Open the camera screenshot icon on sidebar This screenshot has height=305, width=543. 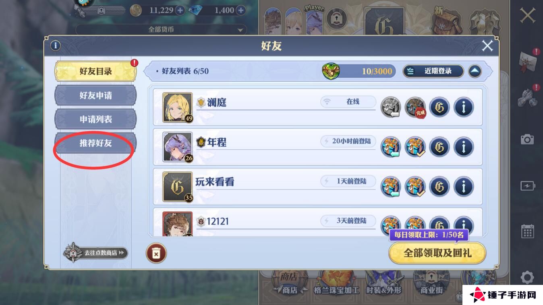[x=527, y=139]
